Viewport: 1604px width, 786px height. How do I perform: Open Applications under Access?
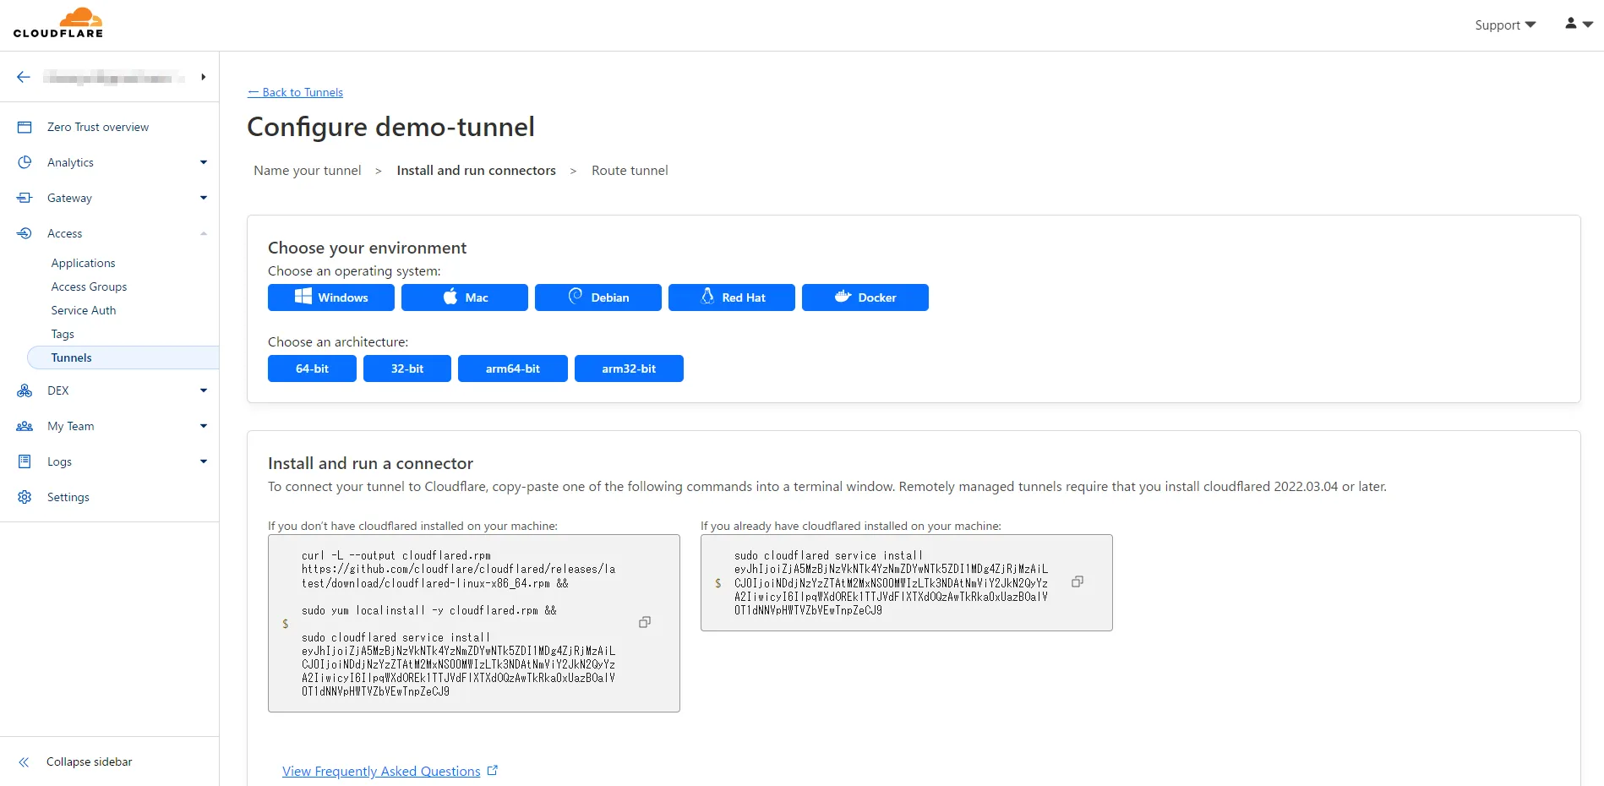tap(83, 263)
